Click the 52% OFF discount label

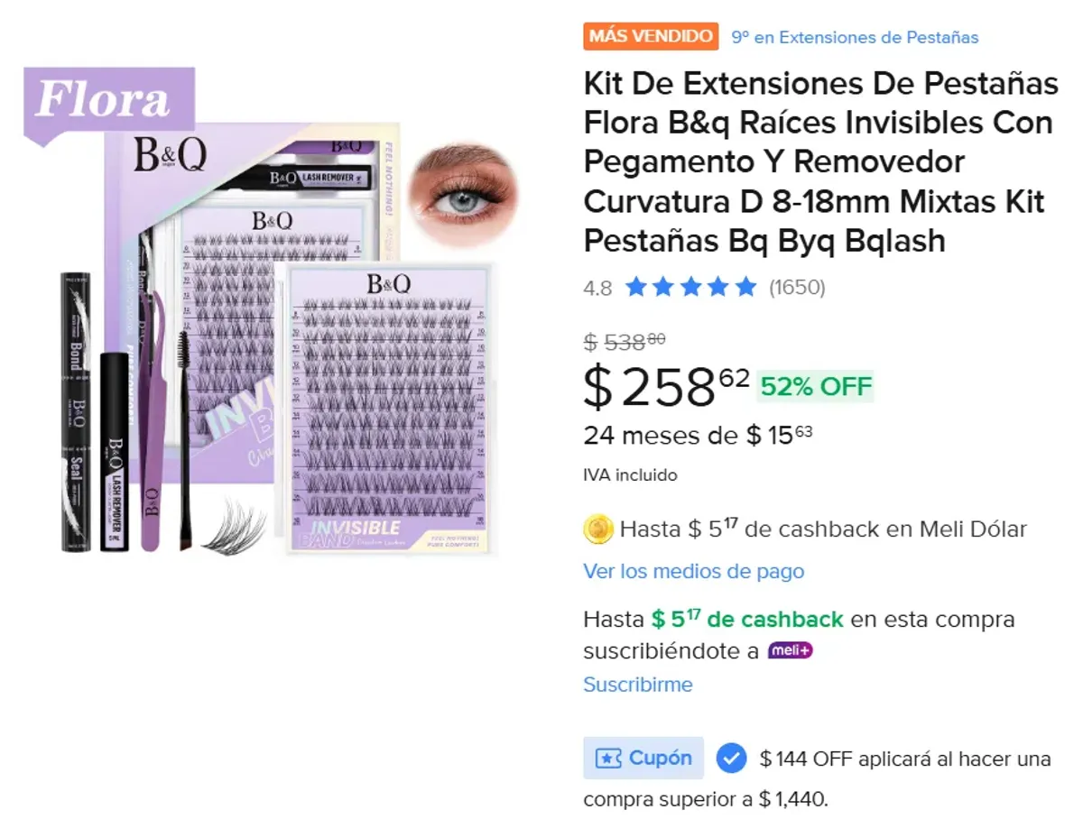[815, 386]
